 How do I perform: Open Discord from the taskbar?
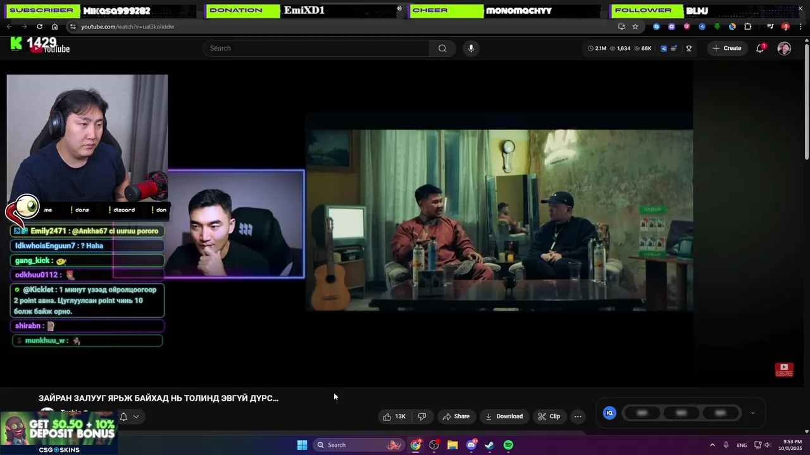[471, 445]
